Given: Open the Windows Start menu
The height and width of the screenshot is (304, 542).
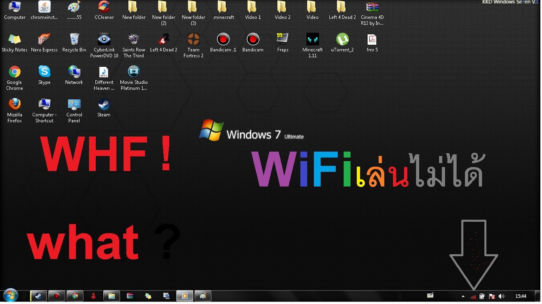Looking at the screenshot, I should click(x=10, y=296).
